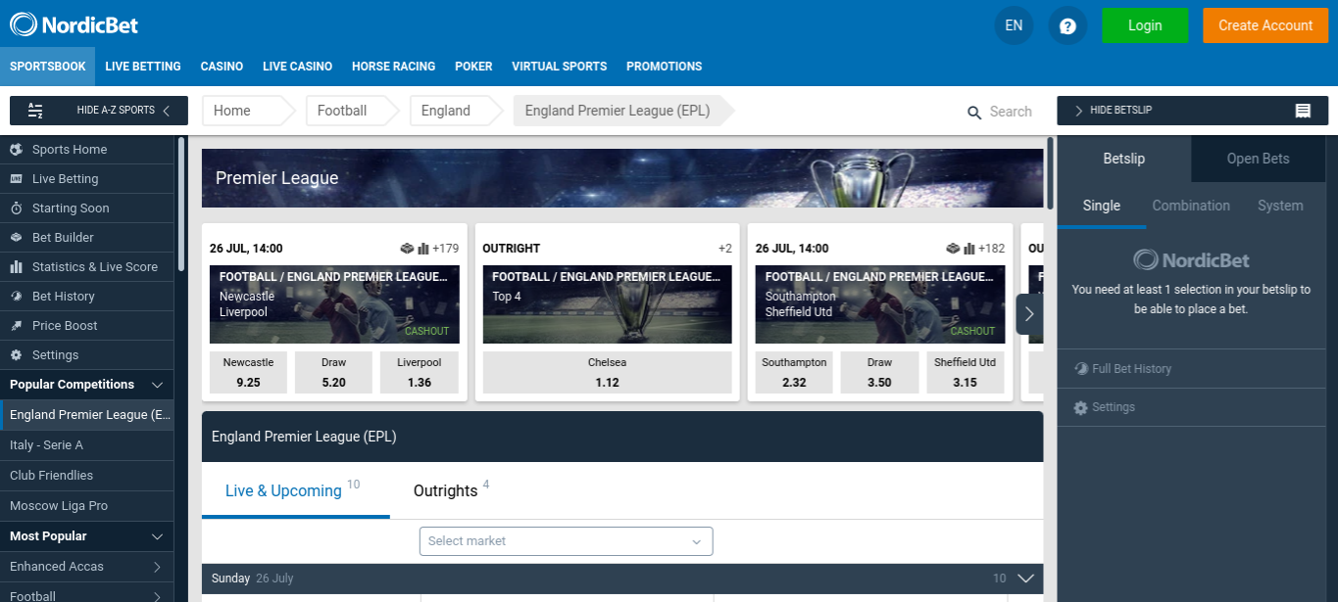
Task: Switch to Live & Upcoming tab
Action: point(295,490)
